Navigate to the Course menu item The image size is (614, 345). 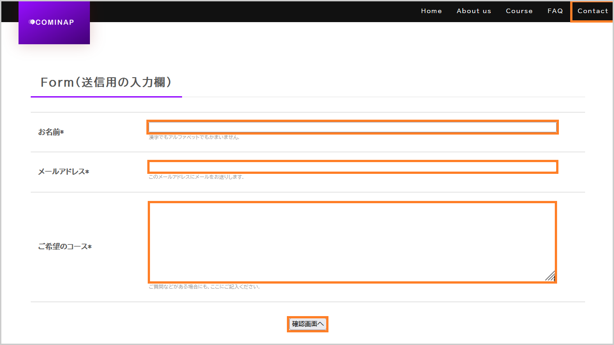[x=519, y=11]
